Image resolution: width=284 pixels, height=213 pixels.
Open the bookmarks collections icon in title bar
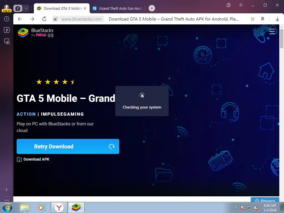(x=229, y=5)
